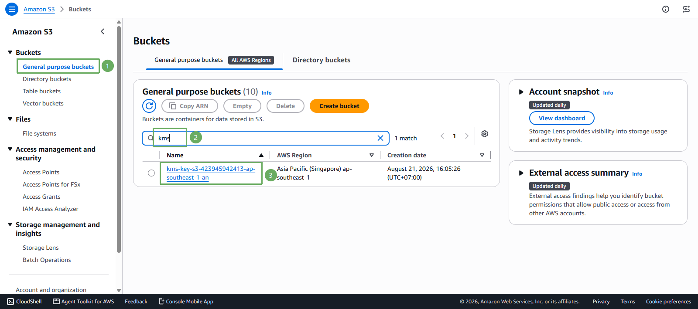Open Info link beside External access summary
The height and width of the screenshot is (309, 698).
tap(637, 174)
